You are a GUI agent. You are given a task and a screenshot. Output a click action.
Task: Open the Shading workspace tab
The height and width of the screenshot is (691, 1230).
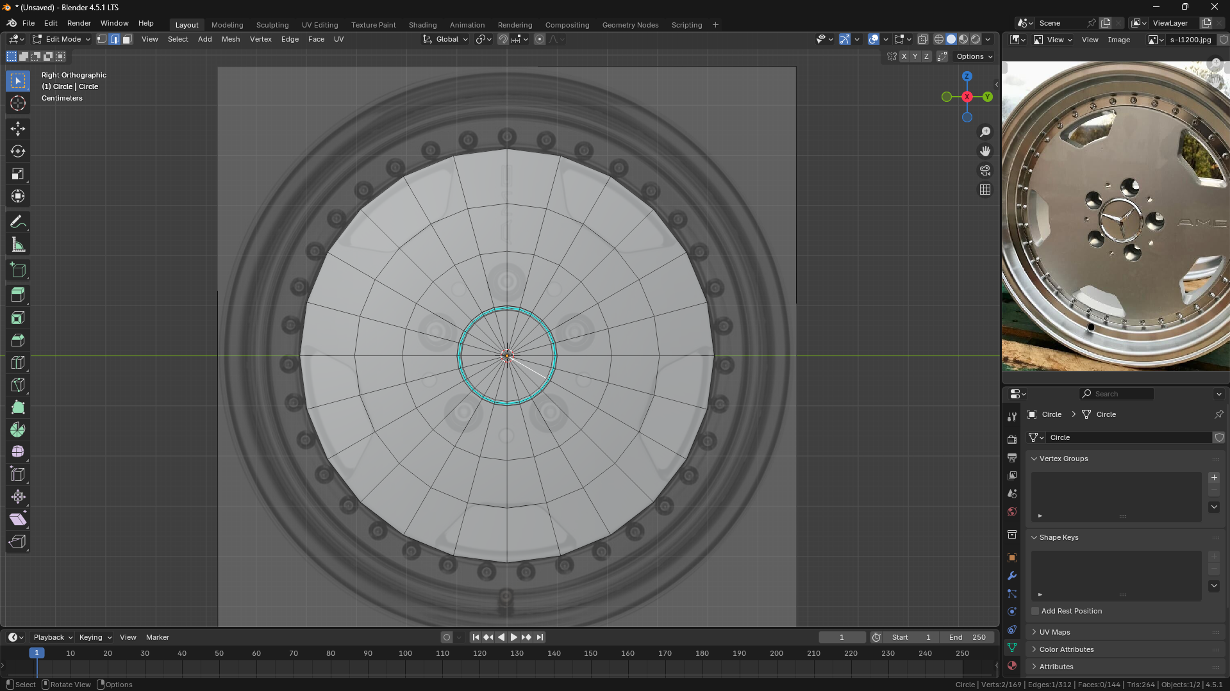(x=422, y=25)
